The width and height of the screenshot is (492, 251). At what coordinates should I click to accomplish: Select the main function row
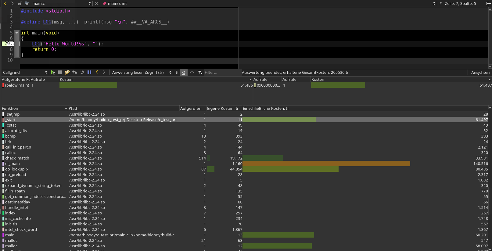[x=245, y=235]
